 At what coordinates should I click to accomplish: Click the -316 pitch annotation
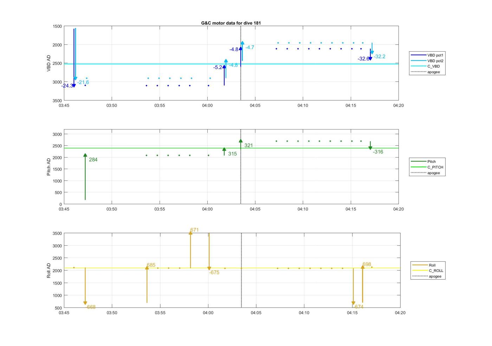(378, 152)
